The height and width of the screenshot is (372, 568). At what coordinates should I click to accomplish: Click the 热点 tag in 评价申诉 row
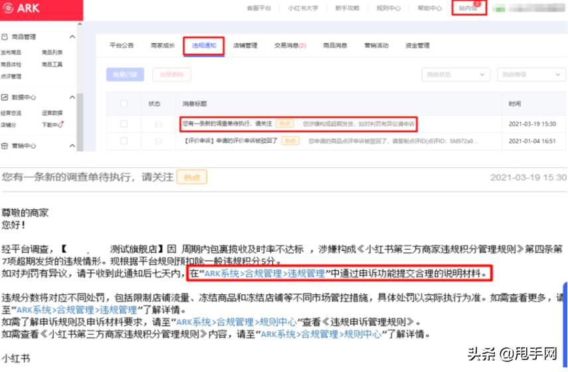click(290, 141)
